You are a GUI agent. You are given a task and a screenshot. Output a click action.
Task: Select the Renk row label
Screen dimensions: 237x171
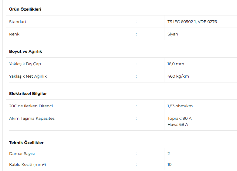14,34
